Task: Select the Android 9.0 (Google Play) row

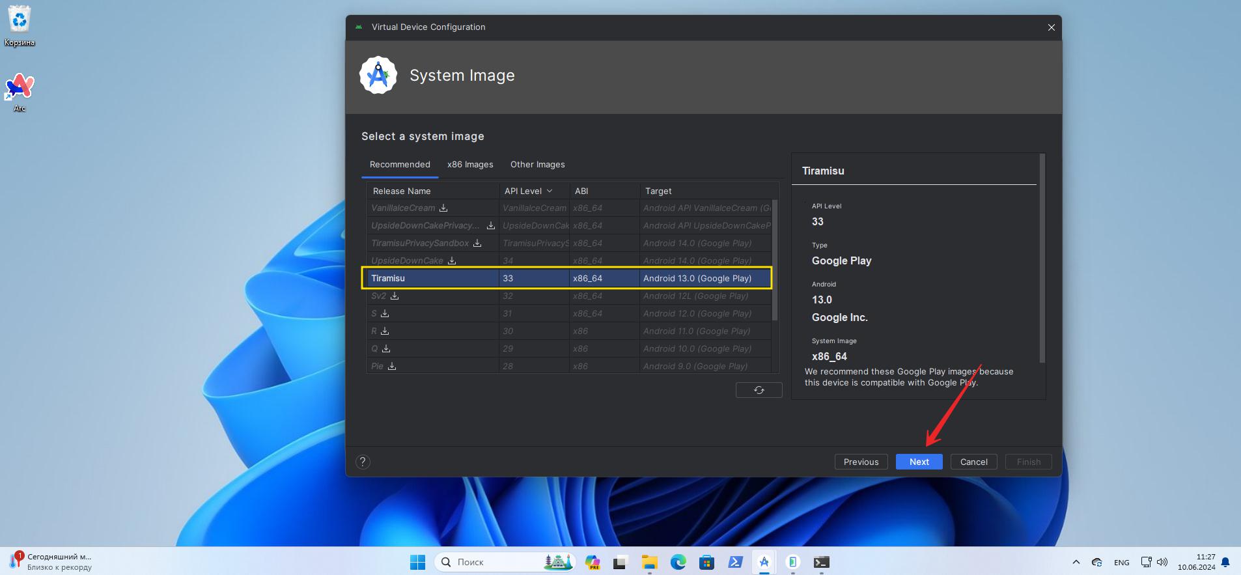Action: (568, 366)
